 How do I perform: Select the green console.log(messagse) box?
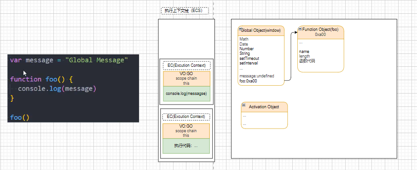pos(186,94)
